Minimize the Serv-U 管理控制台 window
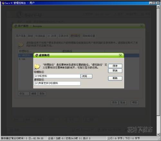The image size is (161, 141). [x=151, y=3]
